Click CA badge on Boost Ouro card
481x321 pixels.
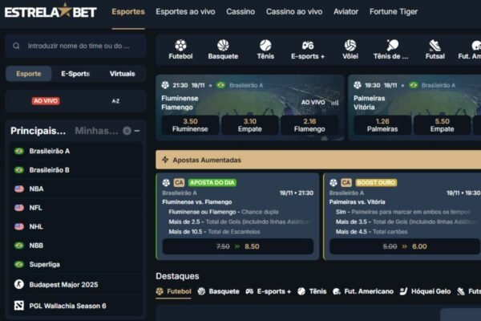[346, 183]
